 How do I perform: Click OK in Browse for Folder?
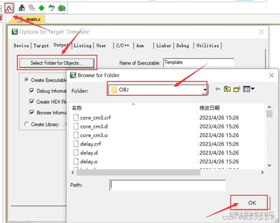tap(252, 203)
